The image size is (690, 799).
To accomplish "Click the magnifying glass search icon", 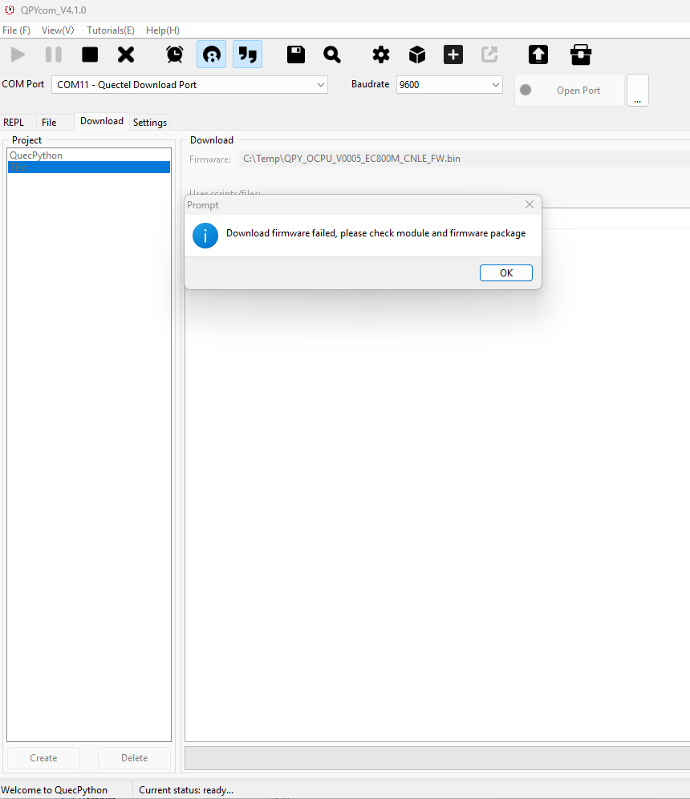I will [x=332, y=54].
